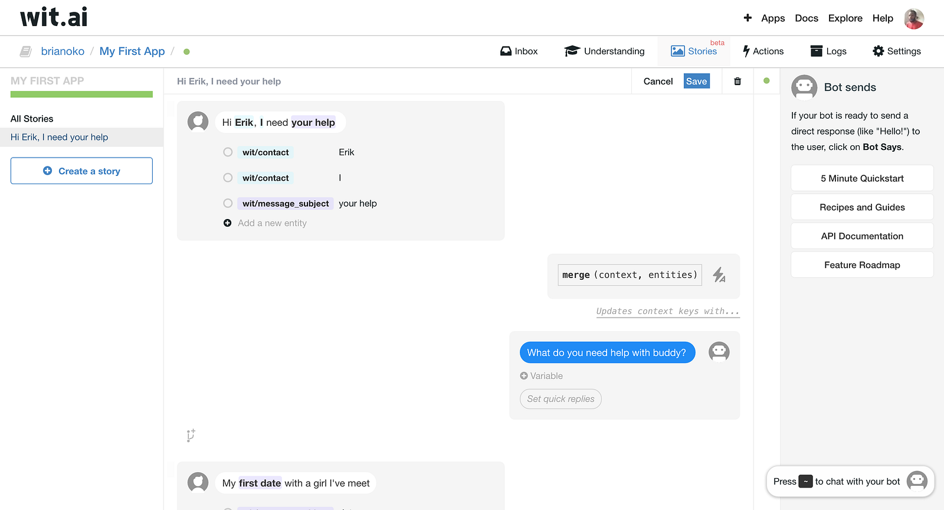The image size is (944, 510).
Task: Open the Apps menu
Action: 773,18
